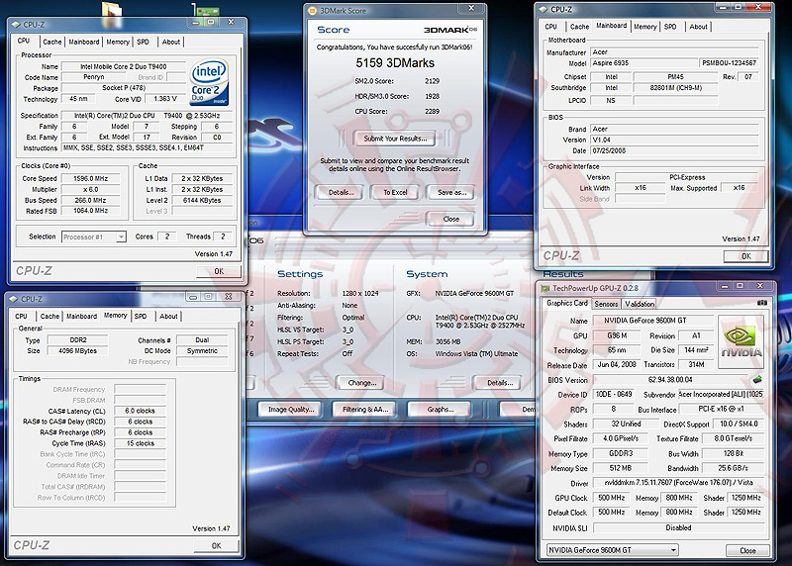792x566 pixels.
Task: Open Image Quality options in 3DMark06
Action: click(x=290, y=410)
